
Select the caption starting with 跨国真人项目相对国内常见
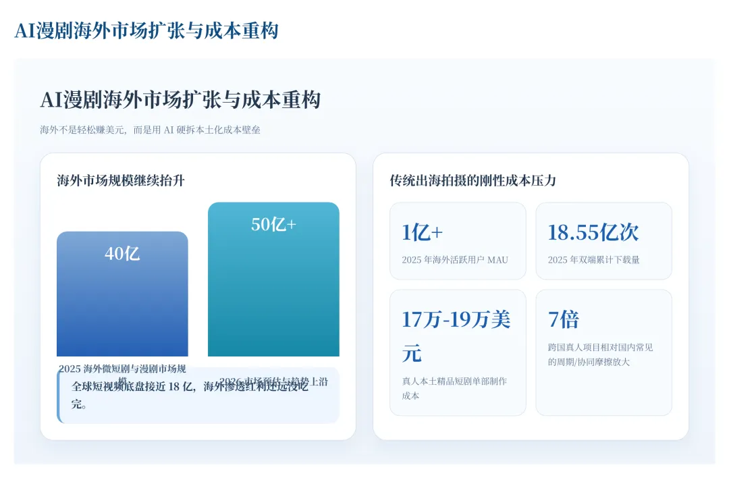tap(600, 354)
